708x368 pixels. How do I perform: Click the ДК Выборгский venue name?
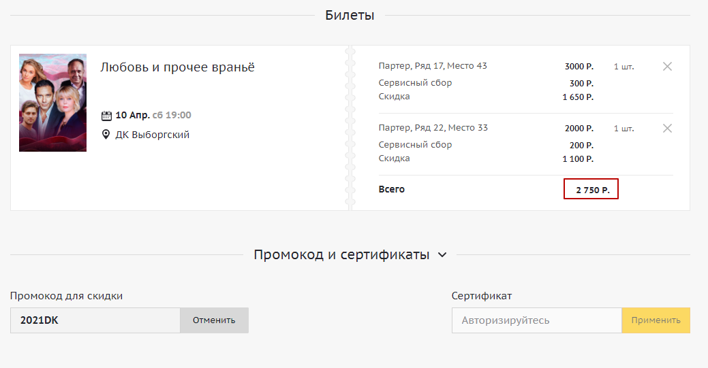coord(152,135)
